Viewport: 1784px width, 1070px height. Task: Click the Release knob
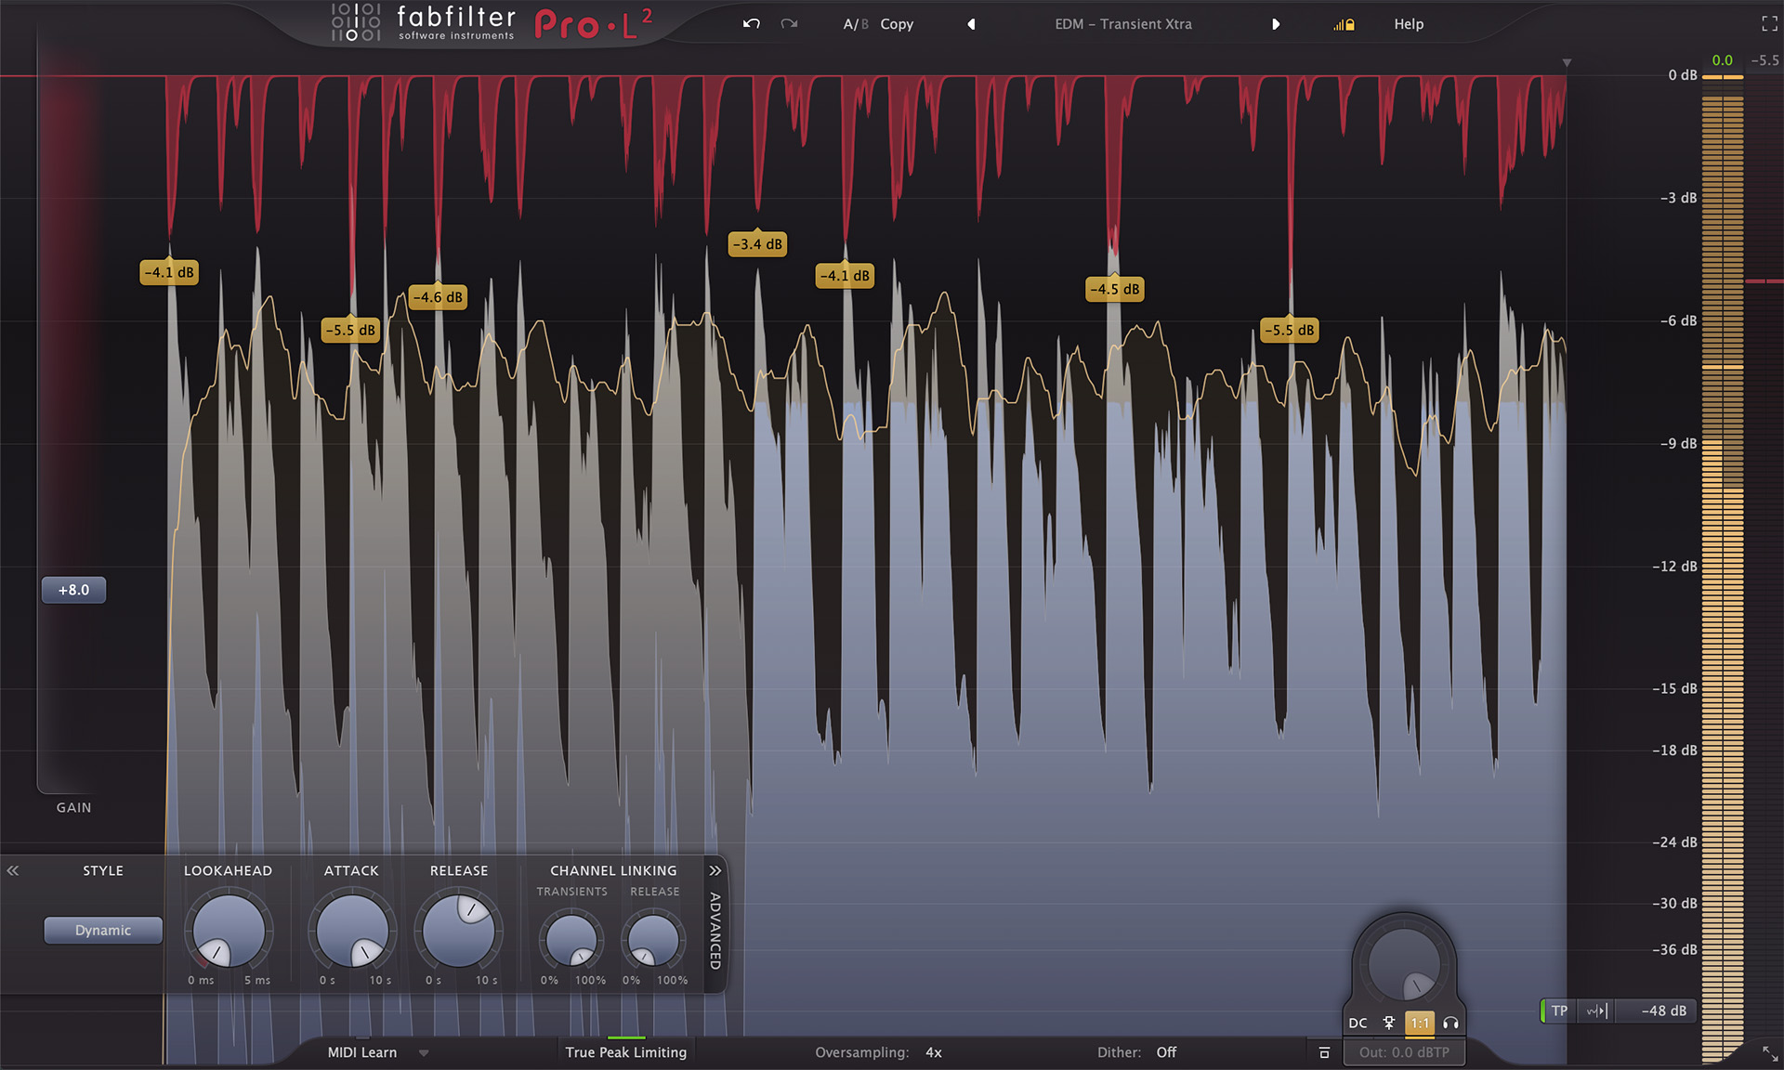click(458, 930)
